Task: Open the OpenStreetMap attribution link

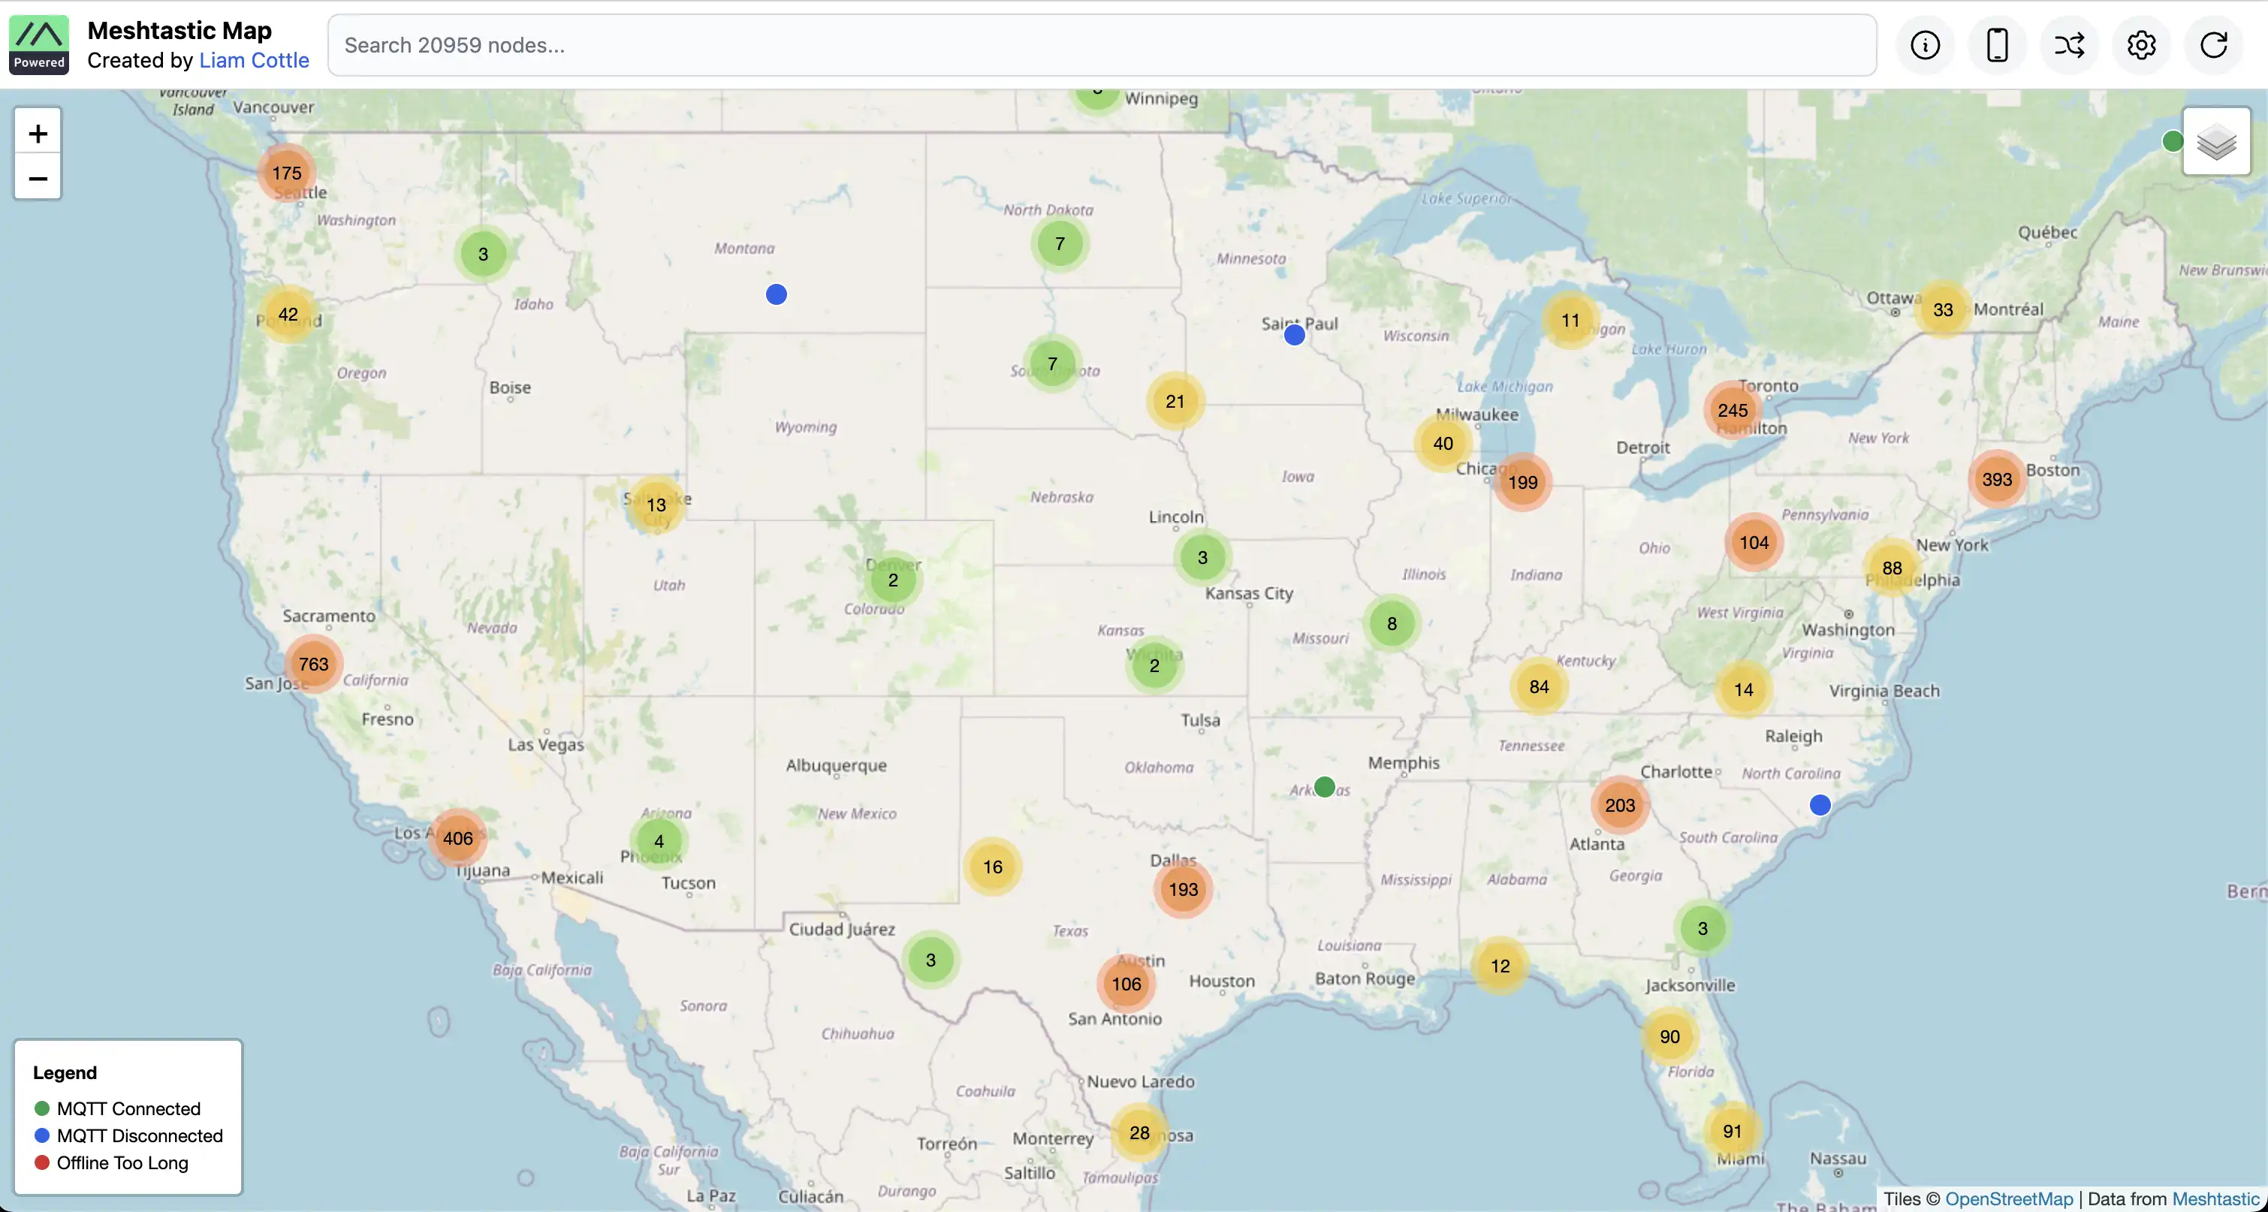Action: [x=2008, y=1198]
